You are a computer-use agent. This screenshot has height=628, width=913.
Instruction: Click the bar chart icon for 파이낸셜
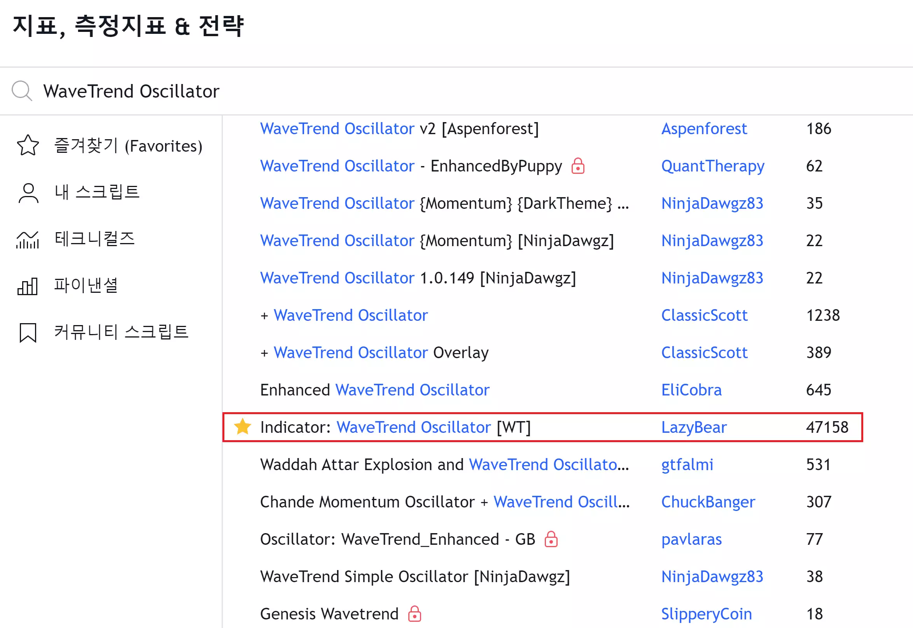(x=28, y=286)
